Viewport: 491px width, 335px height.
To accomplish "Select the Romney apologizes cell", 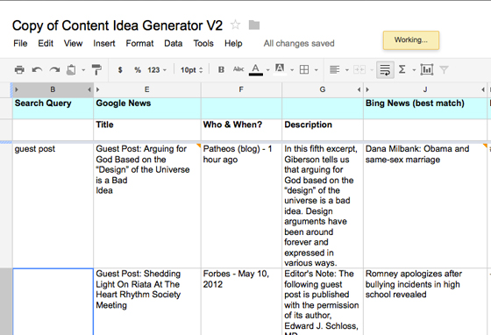I will [425, 302].
